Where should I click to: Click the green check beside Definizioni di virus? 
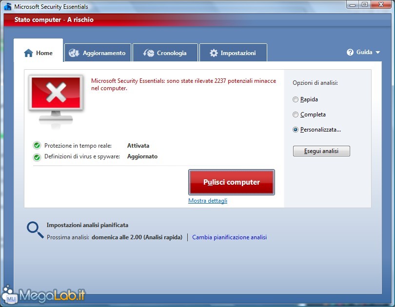tap(37, 157)
